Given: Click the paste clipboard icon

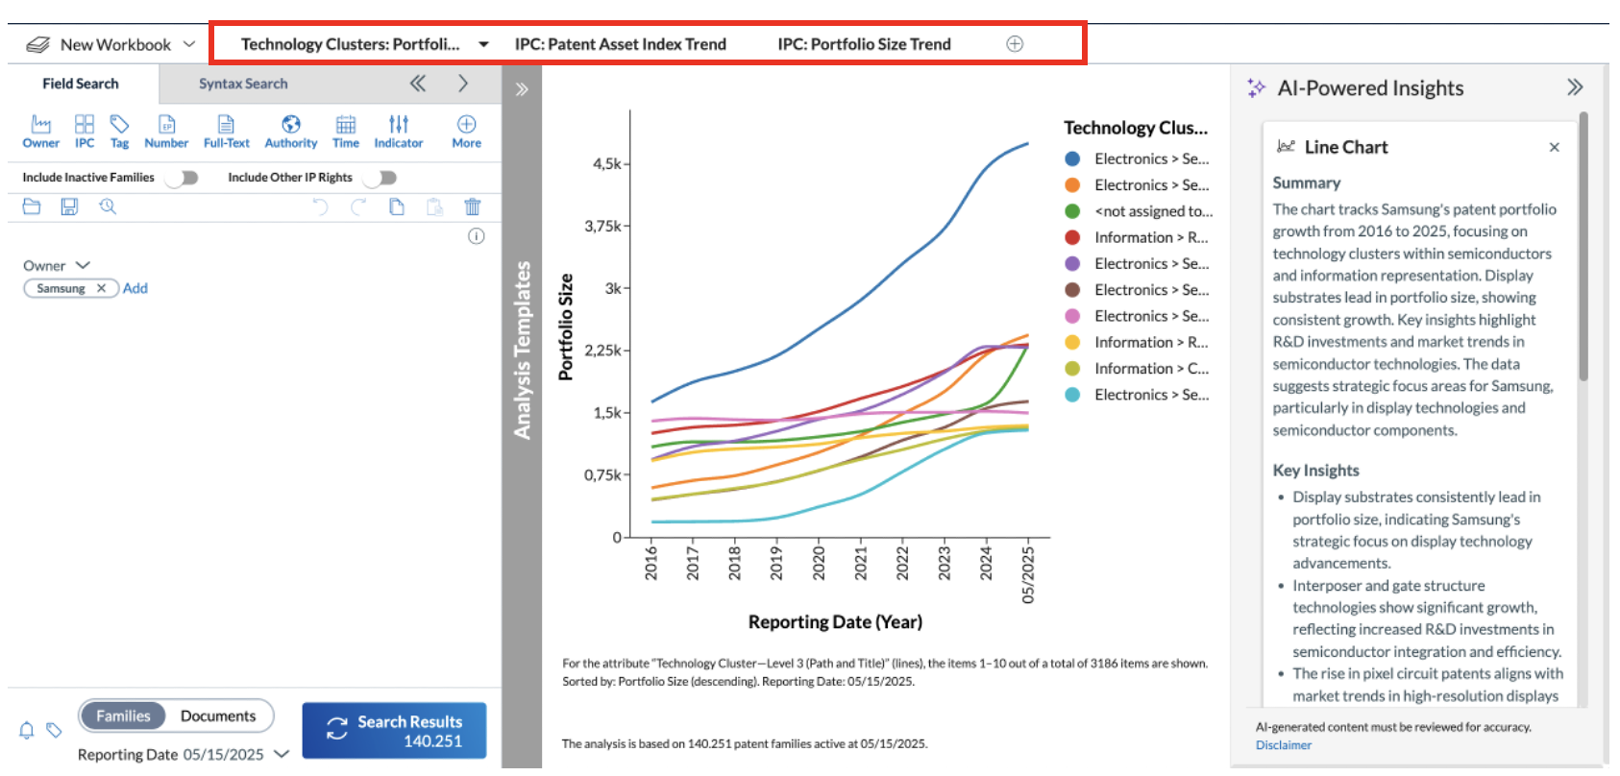Looking at the screenshot, I should (x=434, y=206).
